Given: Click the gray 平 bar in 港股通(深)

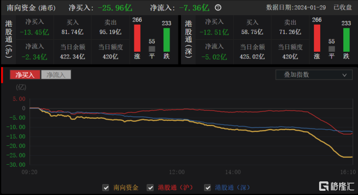Looking at the screenshot, I should coord(332,49).
